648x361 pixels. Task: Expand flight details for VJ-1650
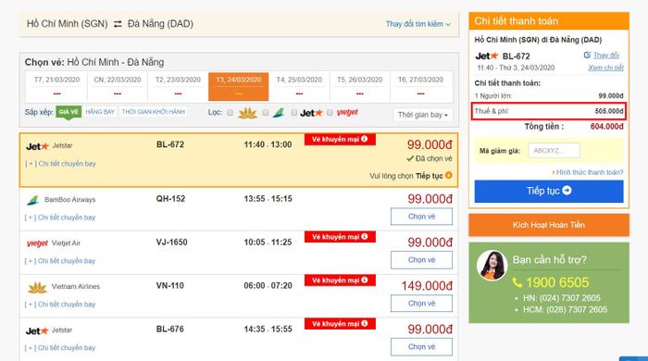point(60,261)
